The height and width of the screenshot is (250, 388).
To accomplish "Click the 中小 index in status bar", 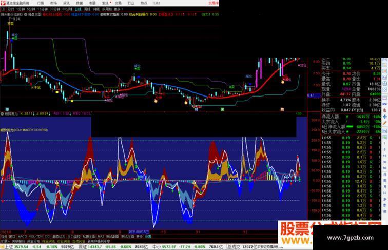I will [157, 247].
